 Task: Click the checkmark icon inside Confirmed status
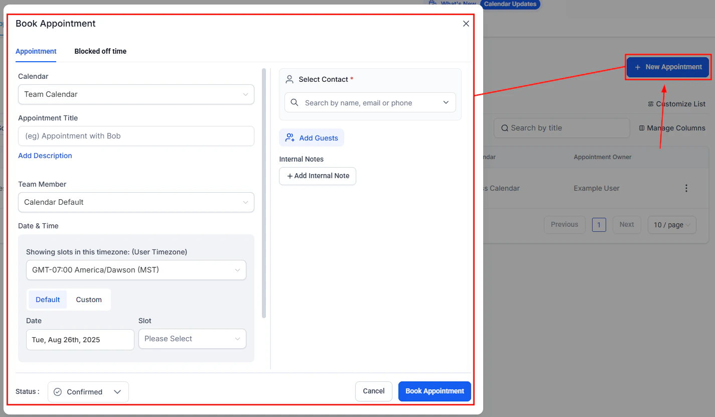tap(57, 392)
